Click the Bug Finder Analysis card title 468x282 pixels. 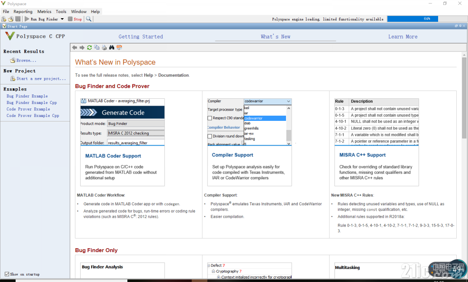[x=102, y=267]
